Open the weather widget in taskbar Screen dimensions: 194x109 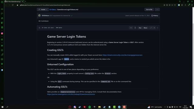(x=155, y=107)
